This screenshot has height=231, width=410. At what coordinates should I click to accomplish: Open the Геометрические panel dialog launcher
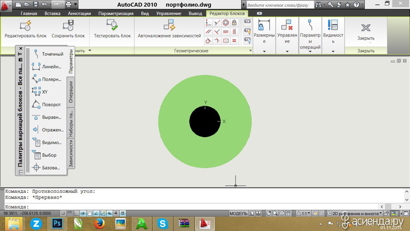pyautogui.click(x=250, y=51)
